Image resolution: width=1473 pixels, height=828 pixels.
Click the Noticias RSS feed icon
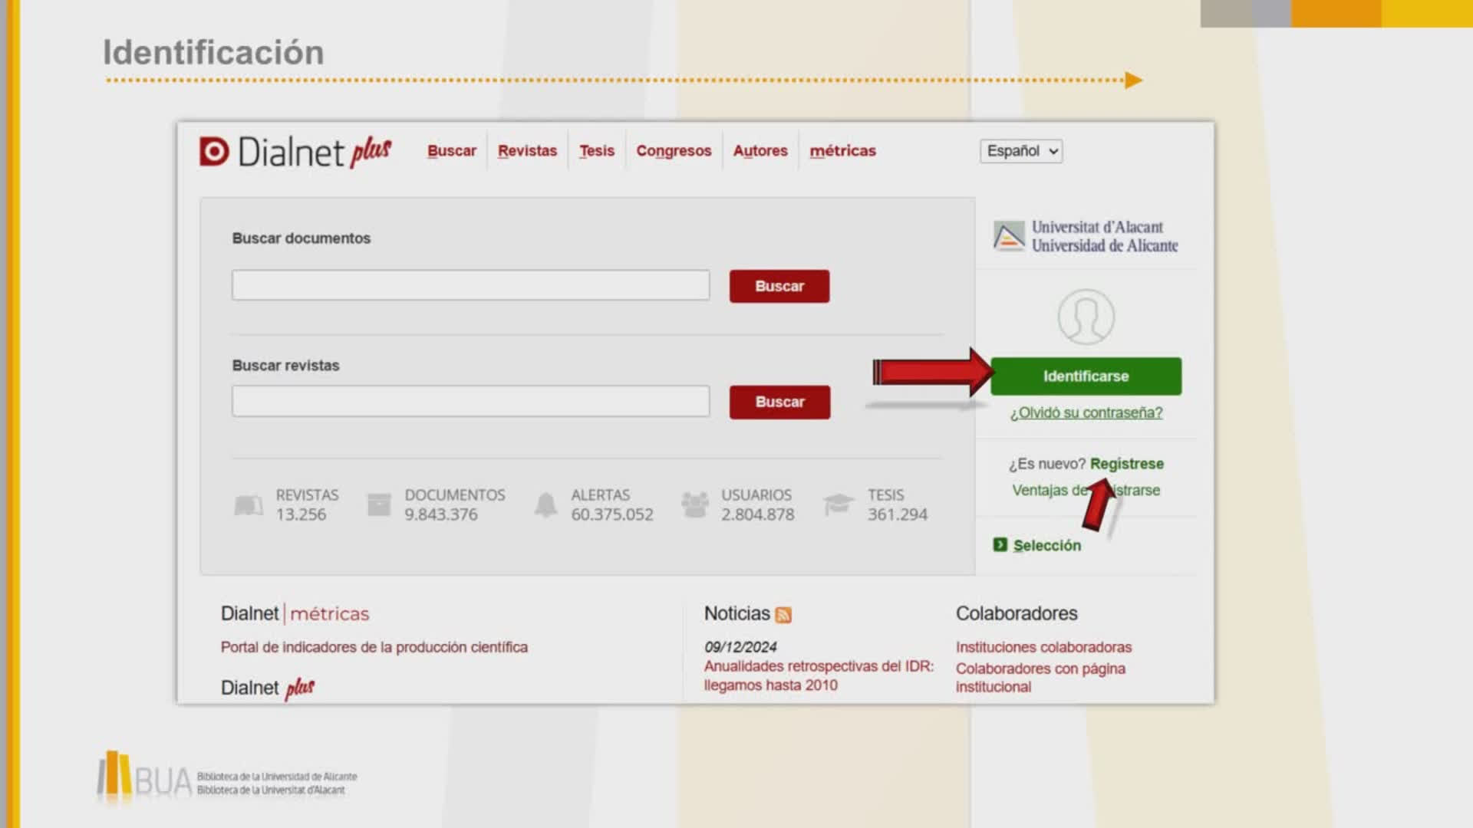tap(783, 615)
